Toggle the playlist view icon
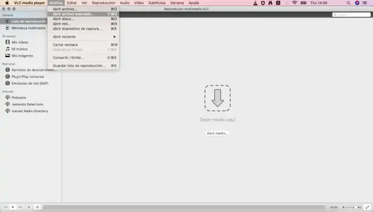This screenshot has width=373, height=212. tap(37, 207)
